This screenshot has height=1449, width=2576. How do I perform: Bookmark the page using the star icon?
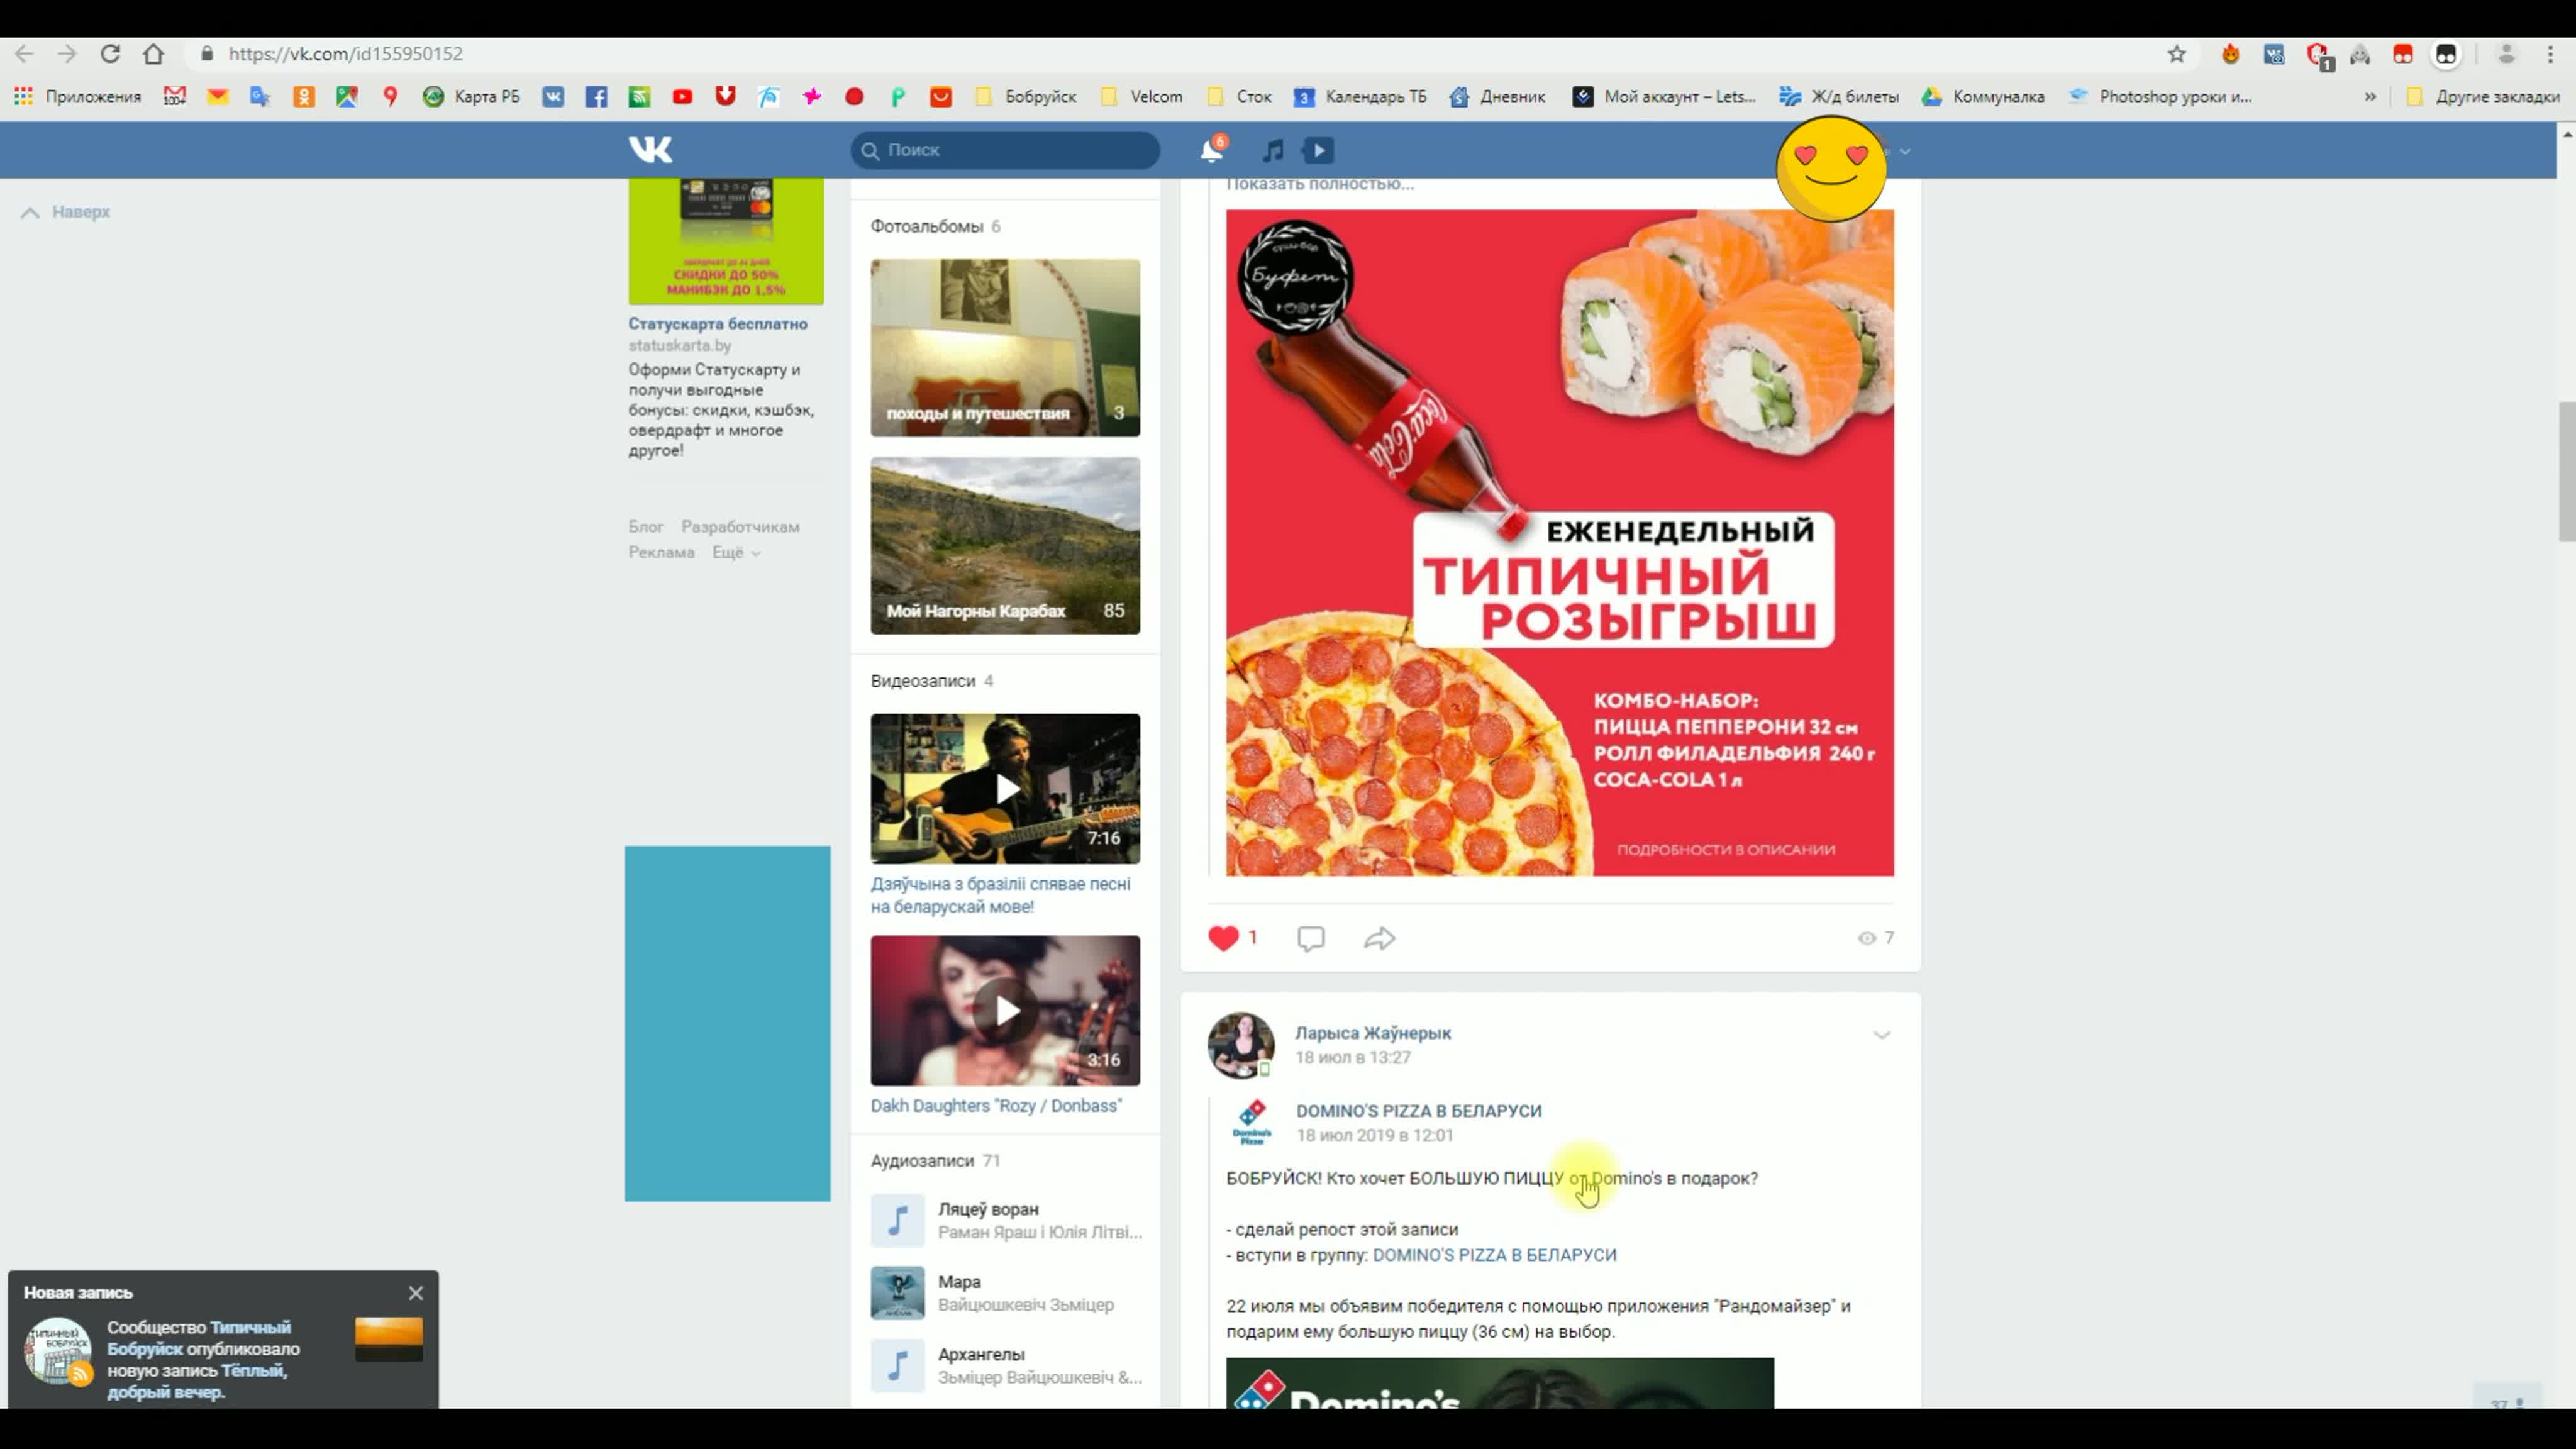(x=2176, y=54)
